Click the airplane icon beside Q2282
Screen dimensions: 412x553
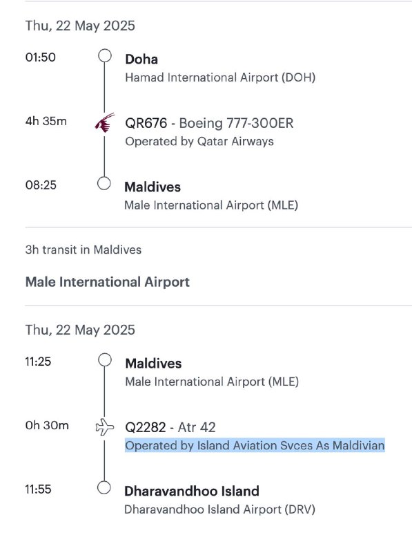click(105, 427)
